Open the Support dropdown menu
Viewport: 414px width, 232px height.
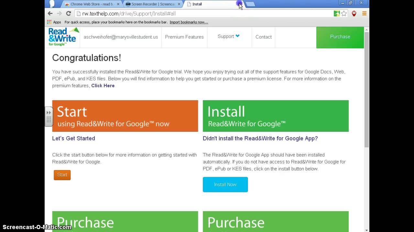(x=229, y=36)
